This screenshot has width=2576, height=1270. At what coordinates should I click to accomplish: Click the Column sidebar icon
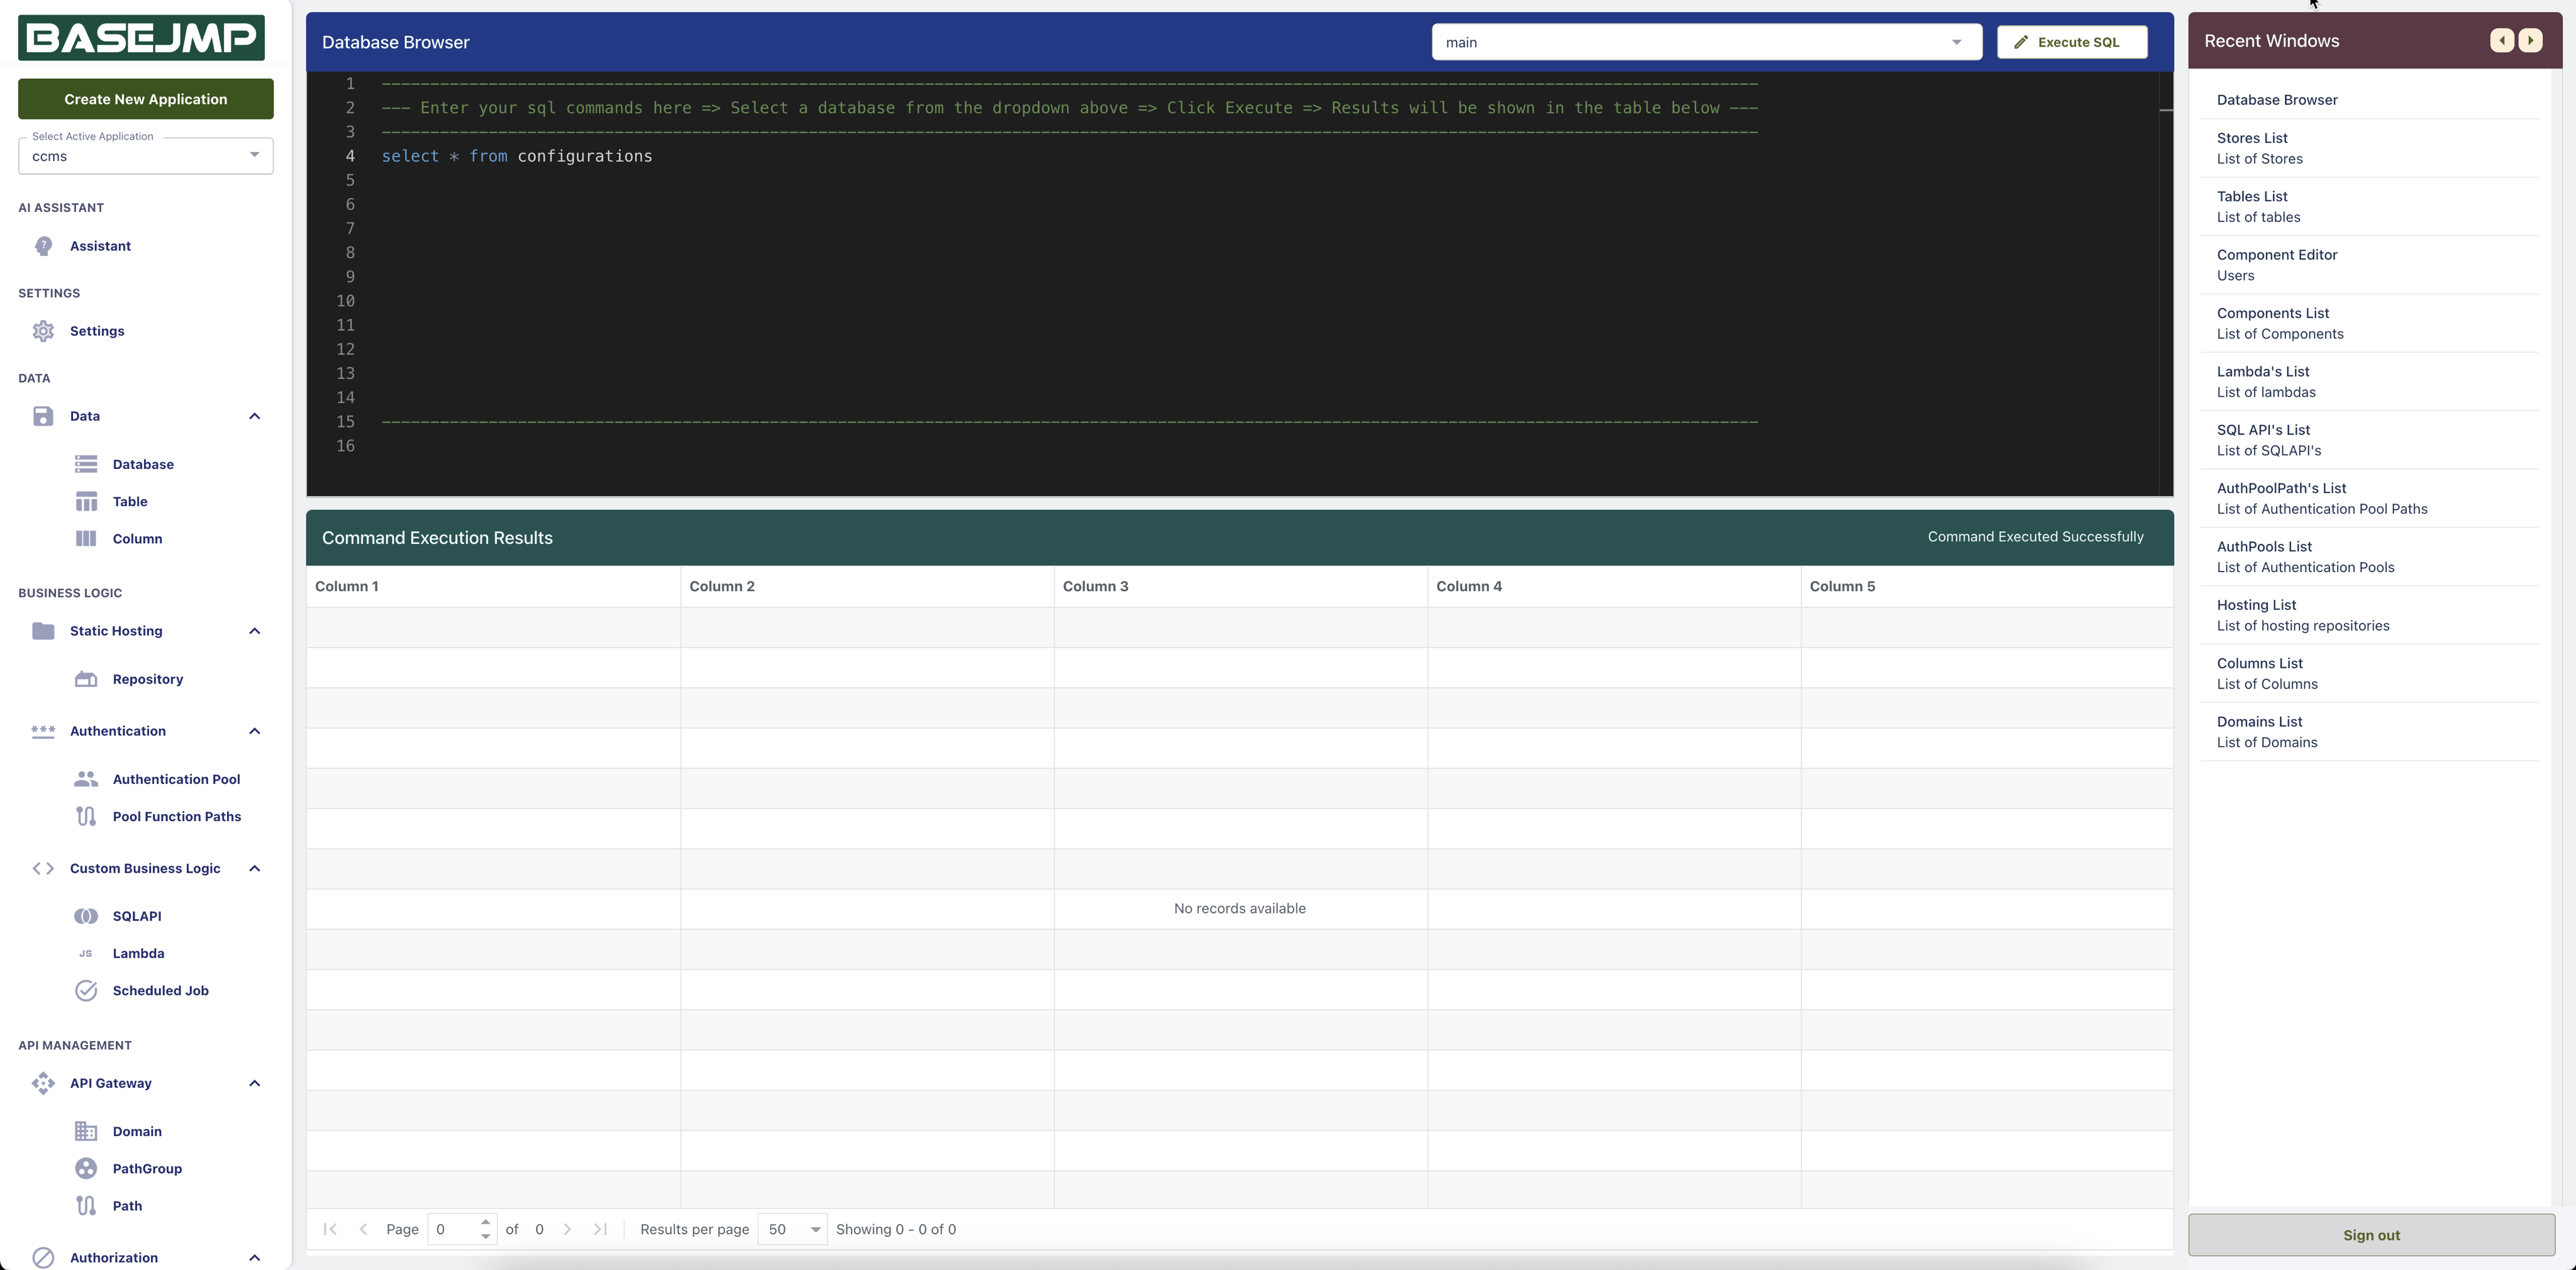point(86,538)
